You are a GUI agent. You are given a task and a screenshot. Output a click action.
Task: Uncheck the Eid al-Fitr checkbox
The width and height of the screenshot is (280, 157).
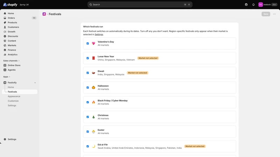88,146
